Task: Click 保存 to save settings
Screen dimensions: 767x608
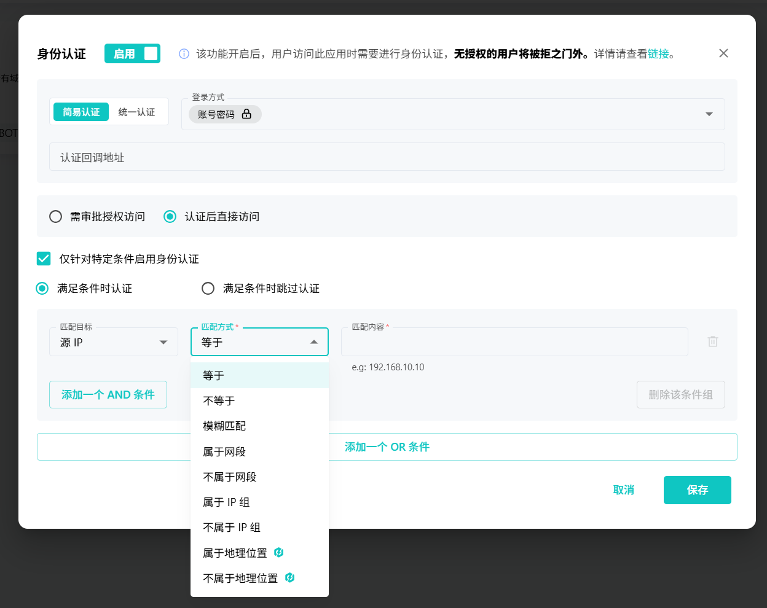Action: (698, 490)
